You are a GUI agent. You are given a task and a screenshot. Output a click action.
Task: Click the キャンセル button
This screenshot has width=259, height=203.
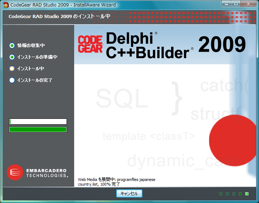[x=129, y=193]
